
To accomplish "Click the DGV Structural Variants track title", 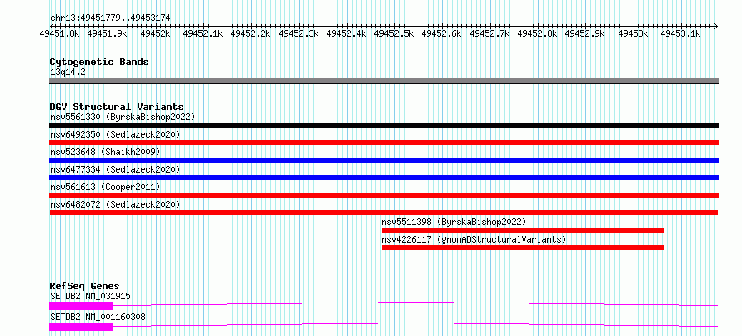I will (117, 107).
